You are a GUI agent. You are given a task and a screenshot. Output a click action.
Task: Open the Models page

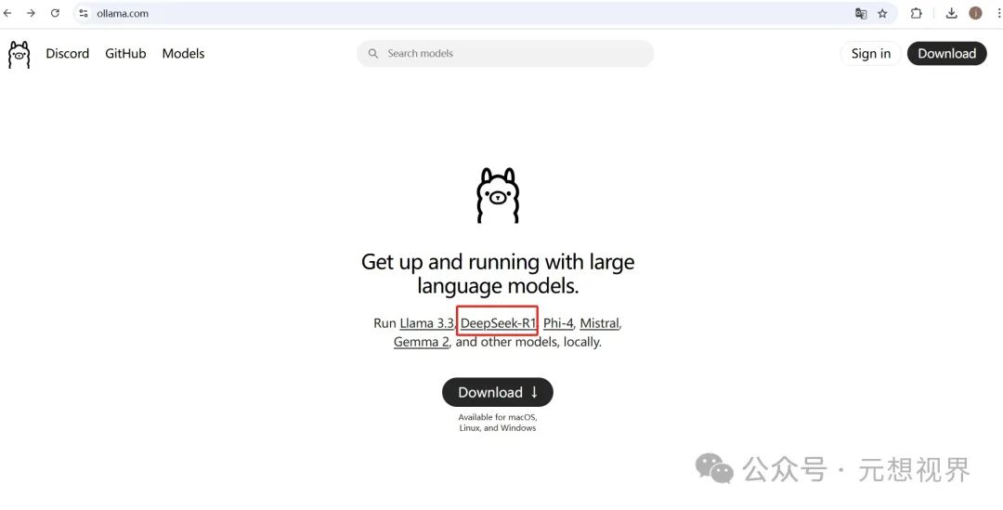click(183, 54)
